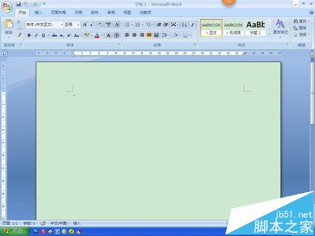
Task: Grow font size with large A icon
Action: (x=85, y=25)
